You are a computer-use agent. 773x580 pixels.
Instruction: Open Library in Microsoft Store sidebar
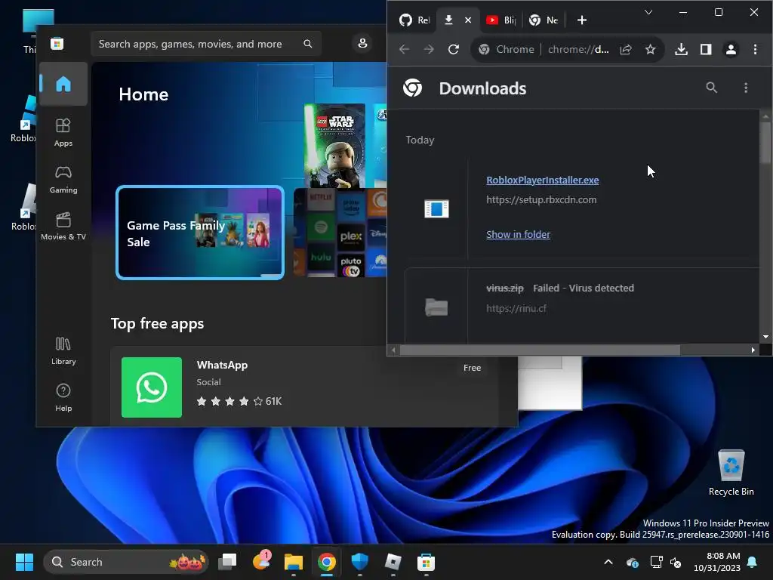(x=63, y=351)
